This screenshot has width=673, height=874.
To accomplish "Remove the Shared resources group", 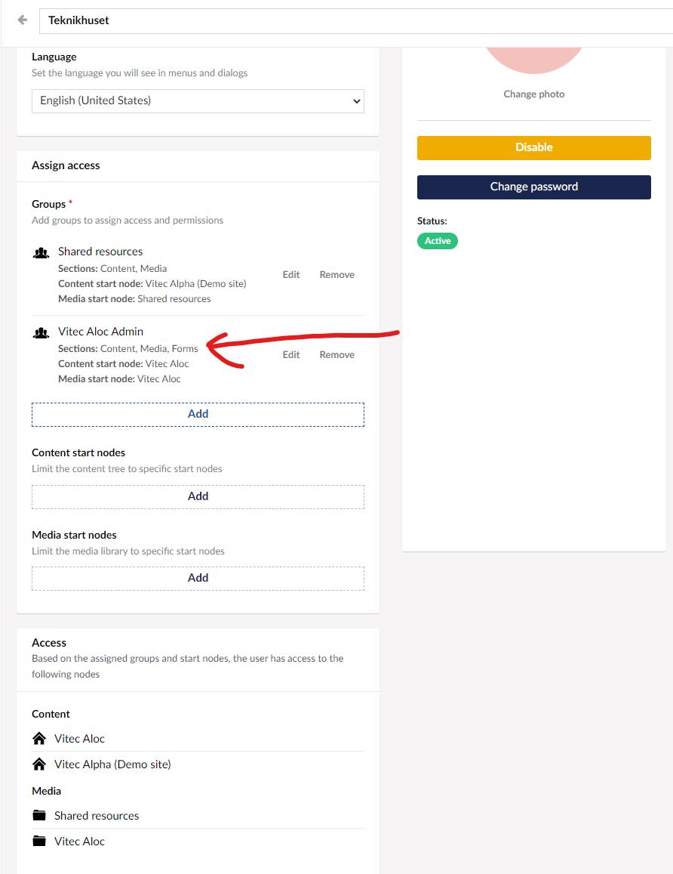I will 336,274.
